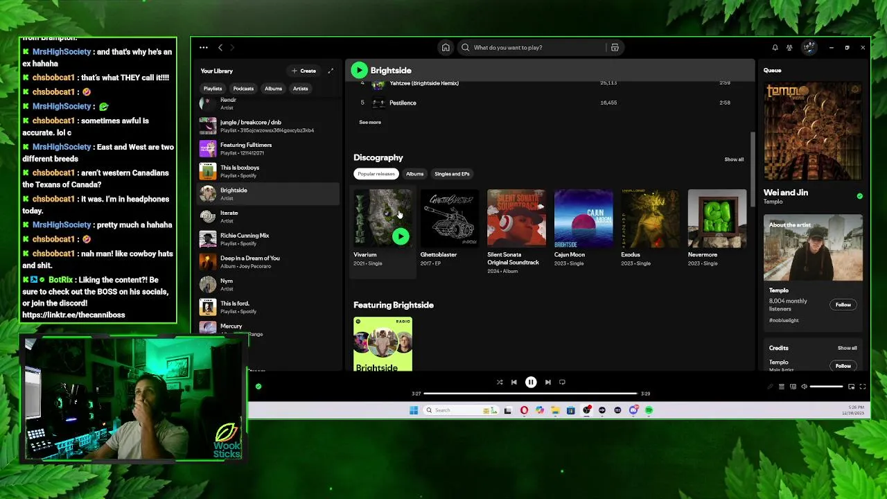The width and height of the screenshot is (887, 499).
Task: Filter library by Podcasts
Action: tap(243, 89)
